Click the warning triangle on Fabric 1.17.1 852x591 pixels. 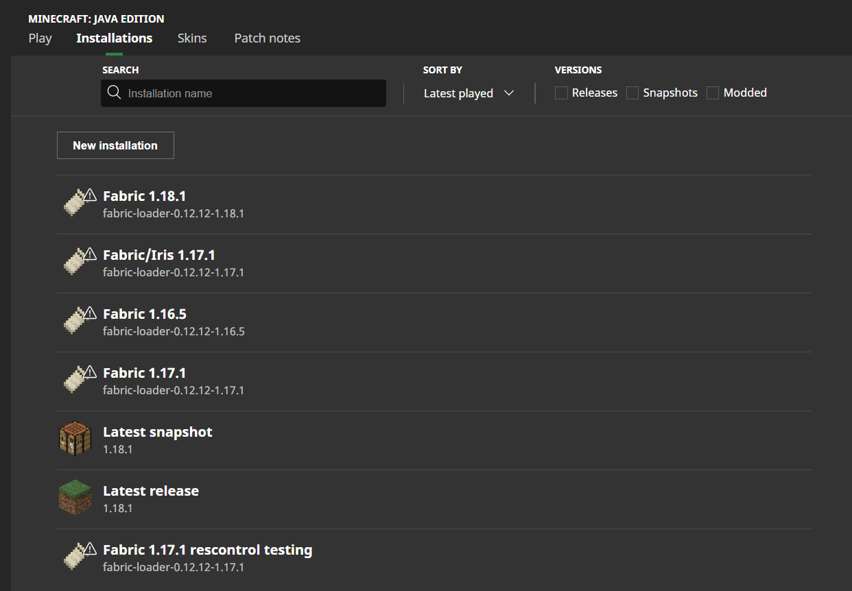coord(89,372)
